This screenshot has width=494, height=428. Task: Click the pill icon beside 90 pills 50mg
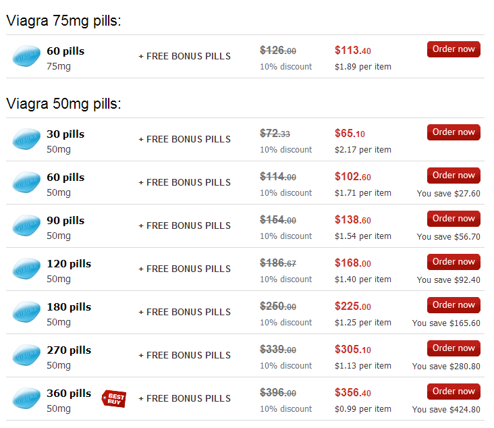[26, 225]
